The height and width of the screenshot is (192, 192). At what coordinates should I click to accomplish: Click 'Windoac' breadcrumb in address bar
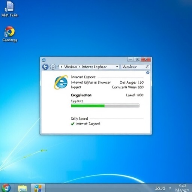70,67
